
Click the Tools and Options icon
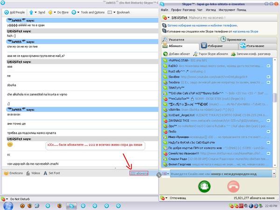point(74,12)
